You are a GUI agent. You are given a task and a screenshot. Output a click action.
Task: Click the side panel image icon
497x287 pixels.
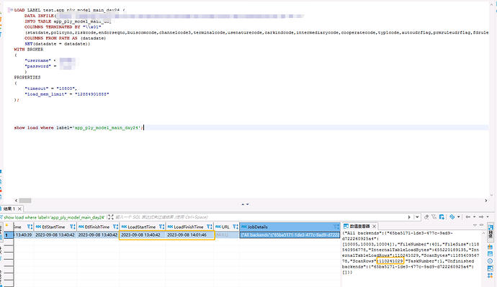point(490,254)
